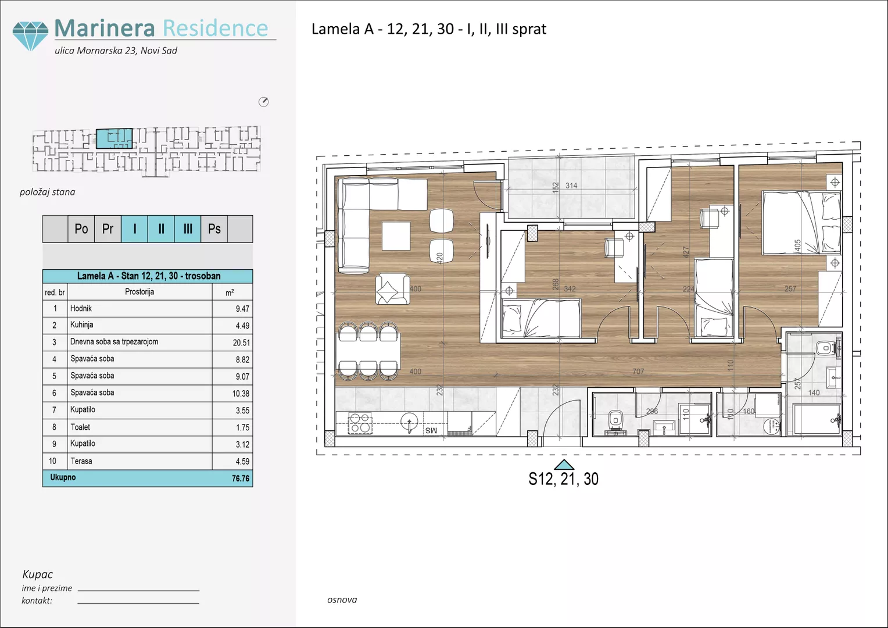Click the double bed in the right bedroom
888x628 pixels.
[802, 223]
